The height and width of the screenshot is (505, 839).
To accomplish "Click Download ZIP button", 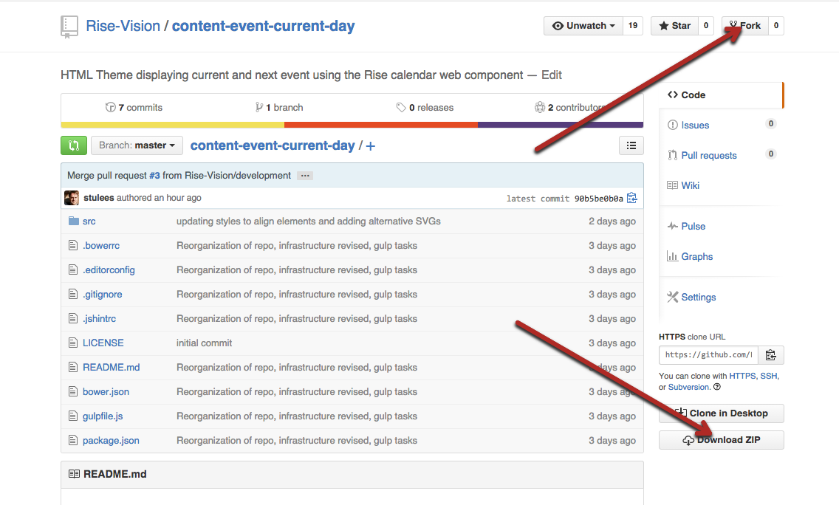I will coord(722,440).
